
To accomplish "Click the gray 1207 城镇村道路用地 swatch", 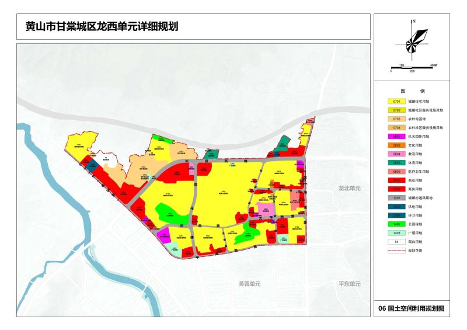I will (396, 198).
